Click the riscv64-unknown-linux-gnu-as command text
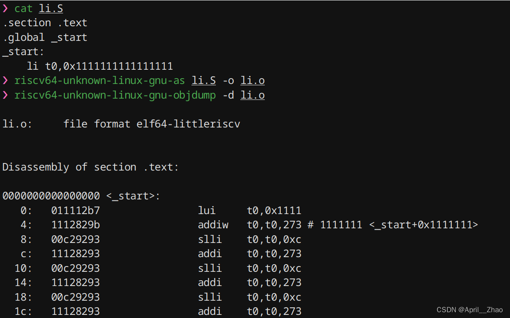510x318 pixels. 100,80
